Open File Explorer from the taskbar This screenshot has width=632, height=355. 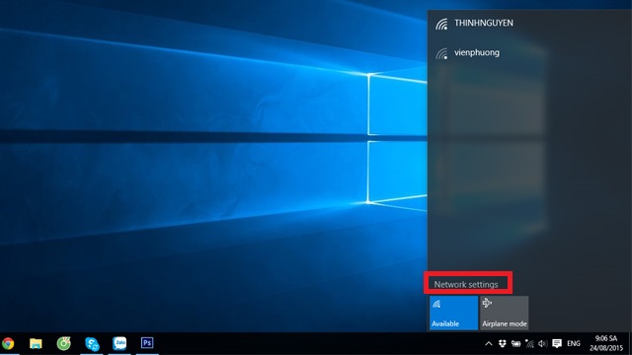tap(36, 343)
